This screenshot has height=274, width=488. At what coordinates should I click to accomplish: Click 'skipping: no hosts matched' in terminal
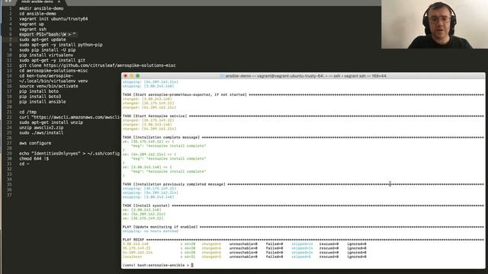coord(150,231)
